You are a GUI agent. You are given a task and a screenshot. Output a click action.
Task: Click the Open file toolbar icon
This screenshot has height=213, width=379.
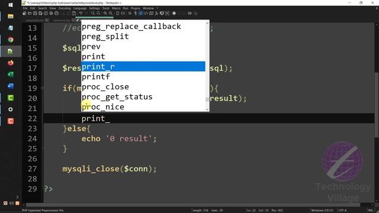[x=30, y=13]
